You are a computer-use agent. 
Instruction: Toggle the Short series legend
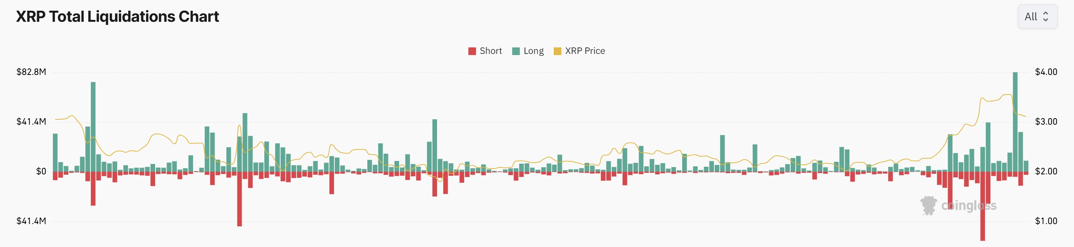[485, 51]
